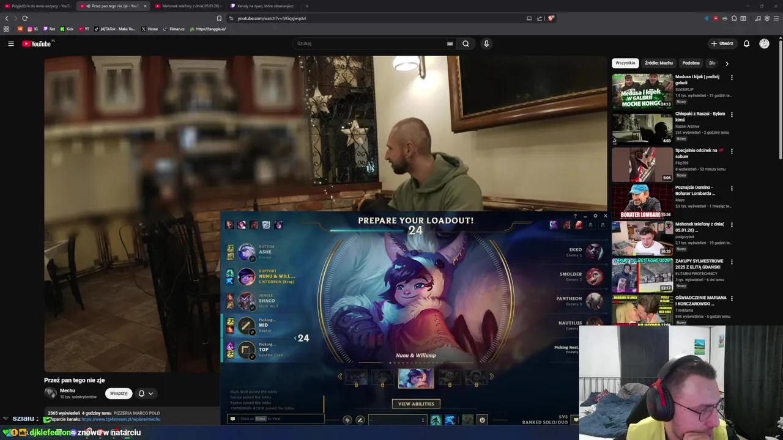Click the League client help question mark
Image resolution: width=783 pixels, height=440 pixels.
pyautogui.click(x=575, y=216)
